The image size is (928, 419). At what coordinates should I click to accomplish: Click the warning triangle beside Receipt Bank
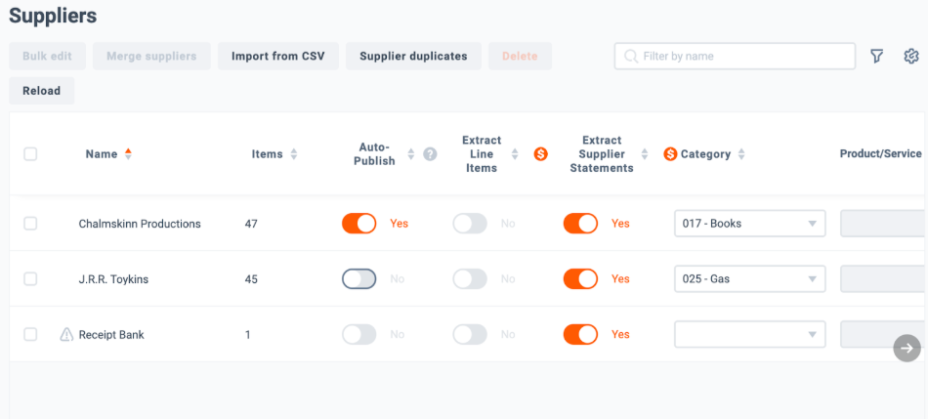[66, 335]
